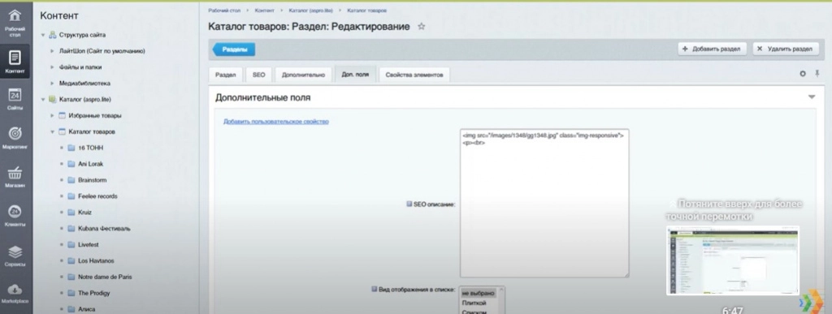Click the Добавить раздел button
This screenshot has height=314, width=832.
tap(712, 49)
